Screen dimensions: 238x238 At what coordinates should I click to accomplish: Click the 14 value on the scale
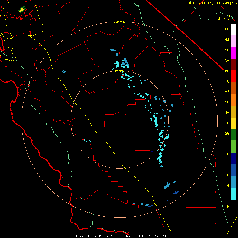[x=227, y=165]
